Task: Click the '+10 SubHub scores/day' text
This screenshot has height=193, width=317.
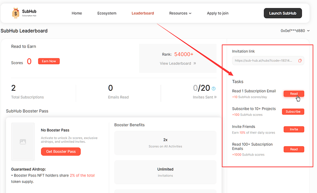Action: click(x=249, y=97)
